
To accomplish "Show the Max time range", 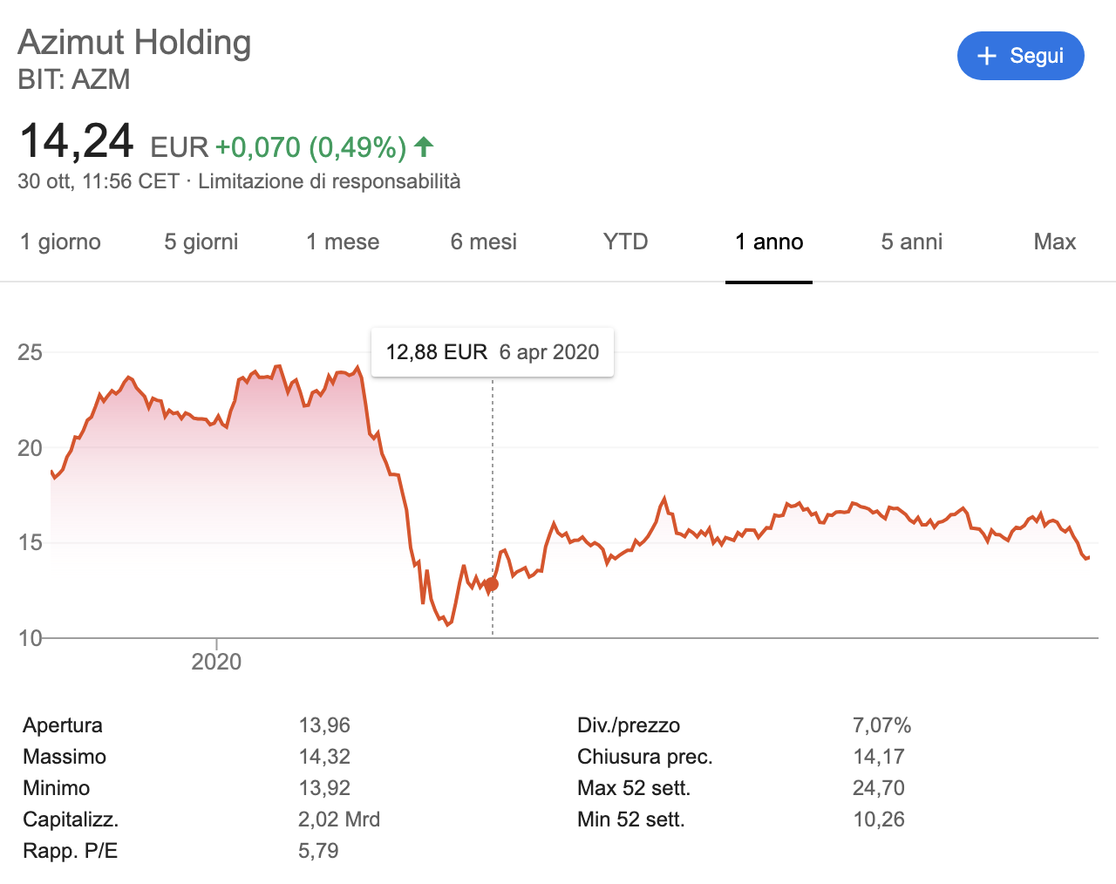I will (1055, 241).
